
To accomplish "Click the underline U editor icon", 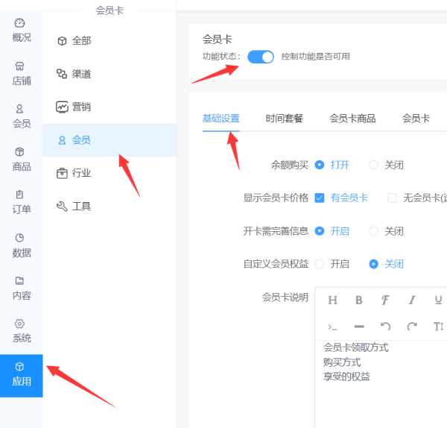I will [438, 300].
